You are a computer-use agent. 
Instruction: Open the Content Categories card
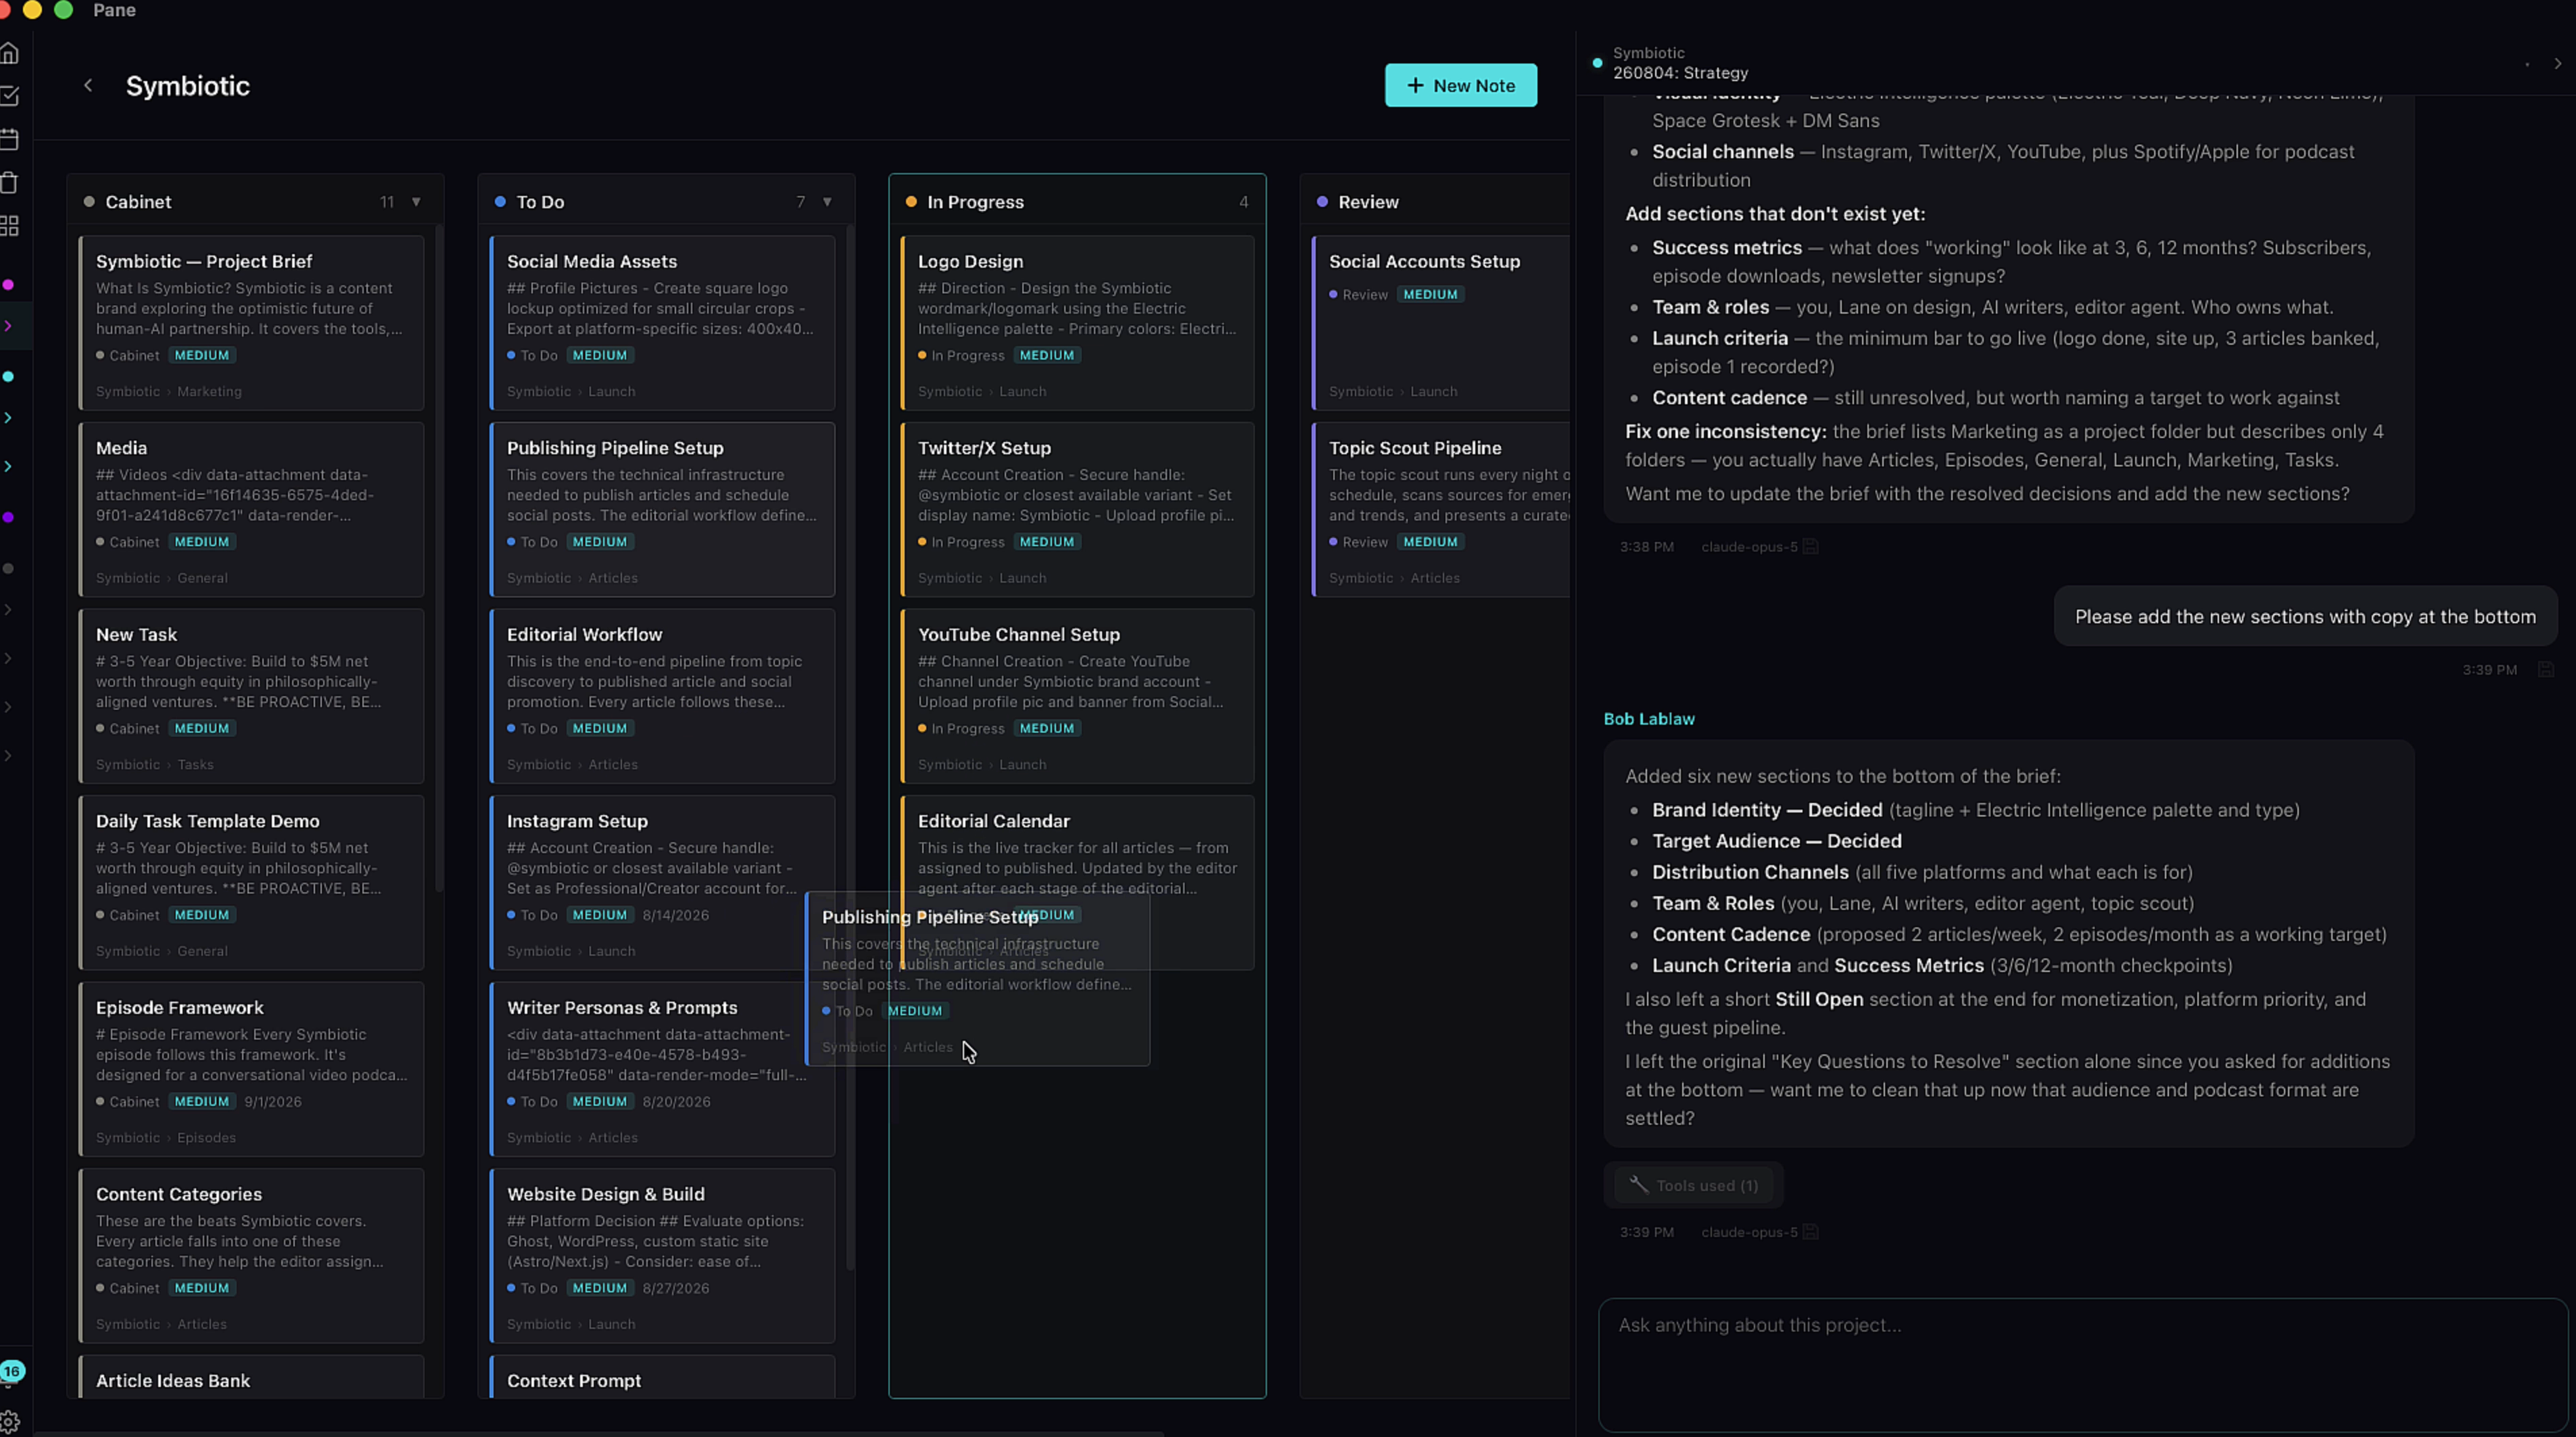tap(251, 1255)
